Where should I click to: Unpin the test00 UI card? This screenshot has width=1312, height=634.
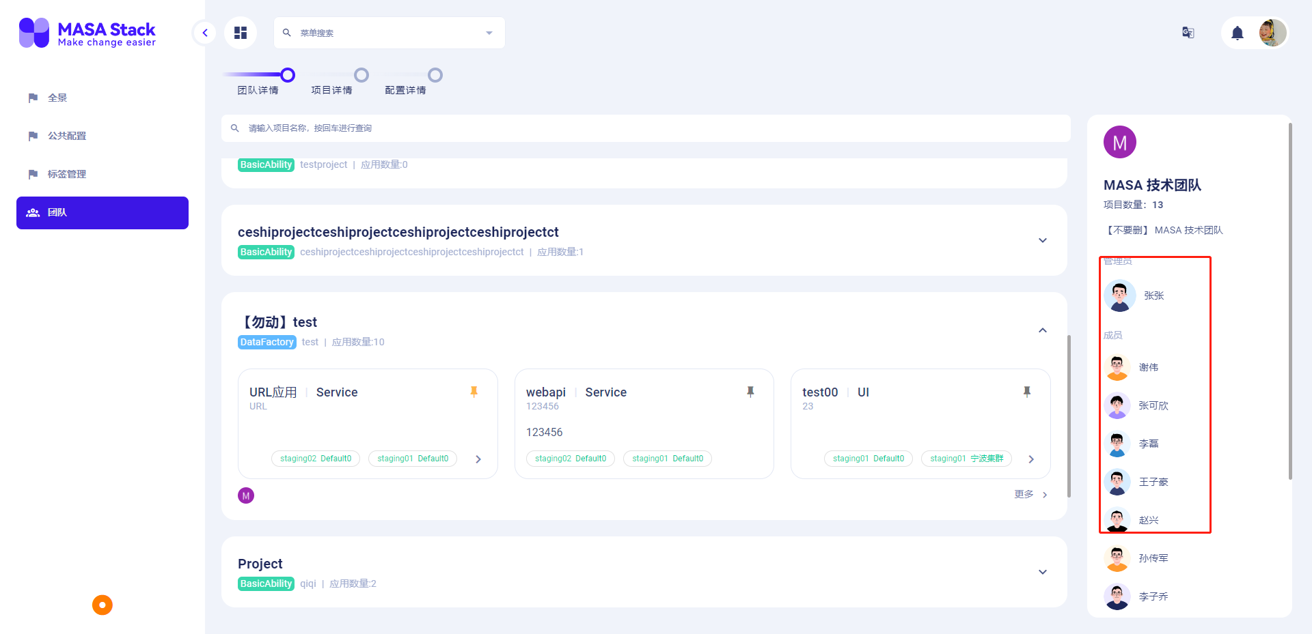[1027, 392]
